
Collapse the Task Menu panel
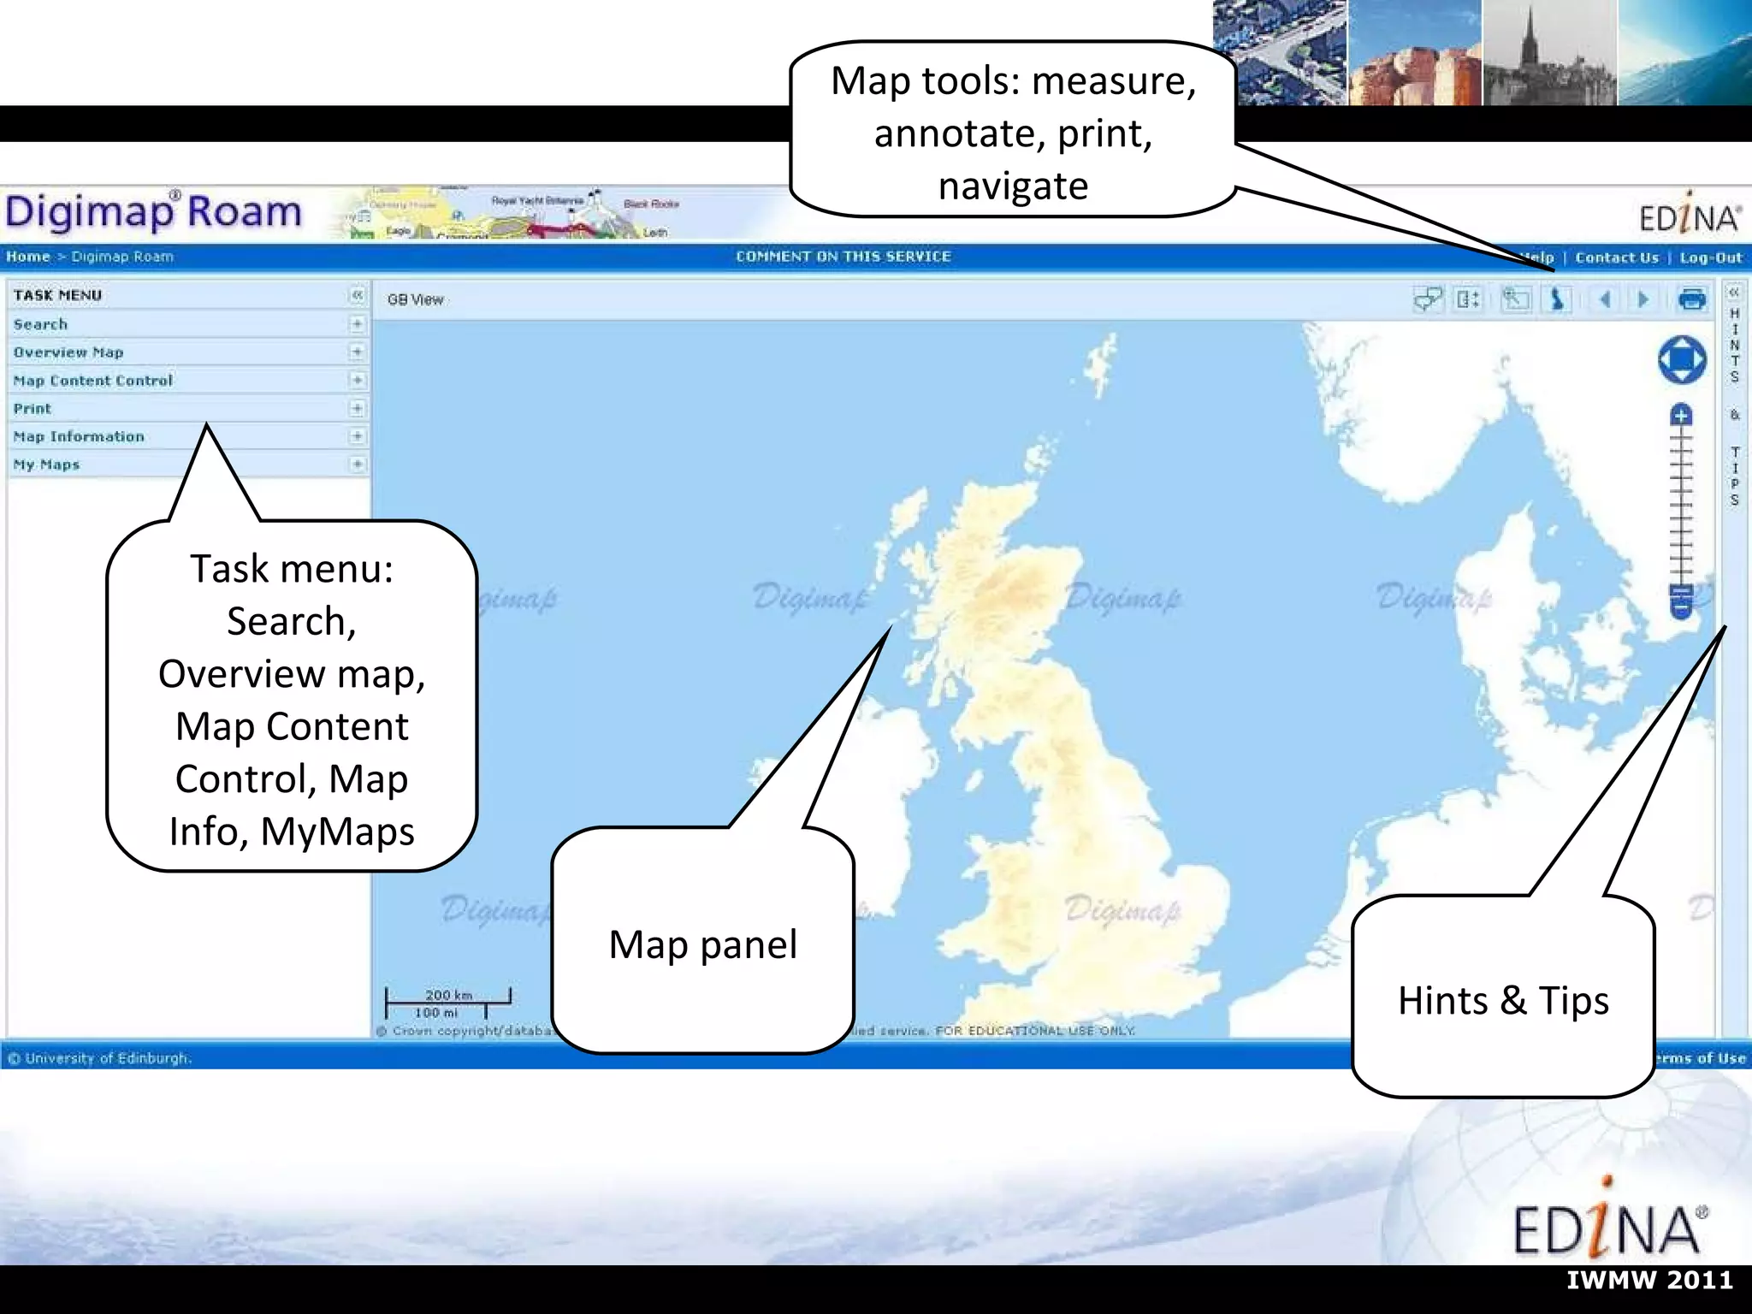[x=358, y=295]
